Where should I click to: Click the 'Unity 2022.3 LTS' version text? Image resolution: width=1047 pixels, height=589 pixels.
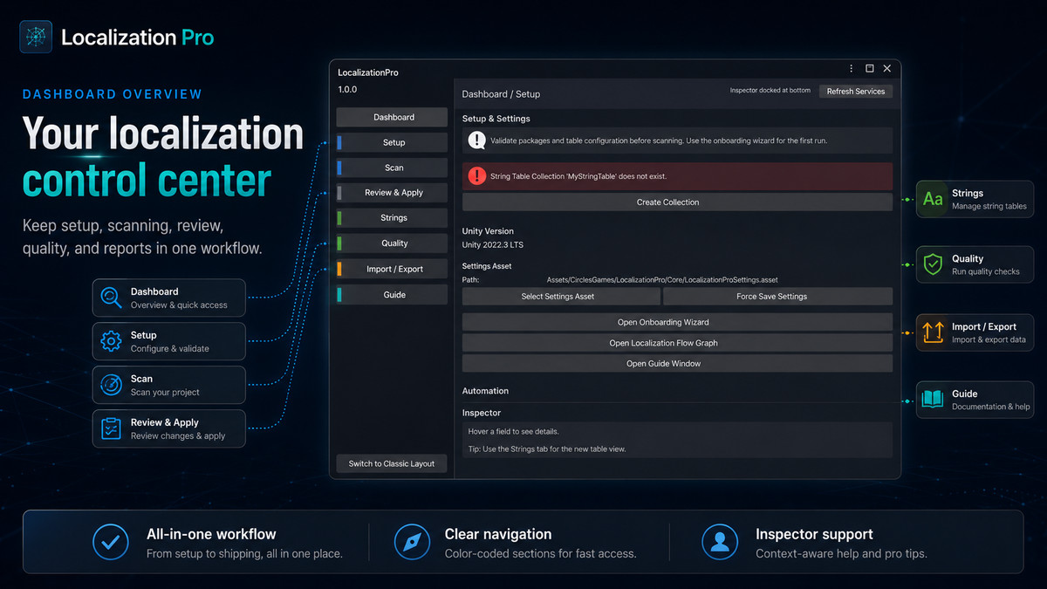tap(493, 245)
